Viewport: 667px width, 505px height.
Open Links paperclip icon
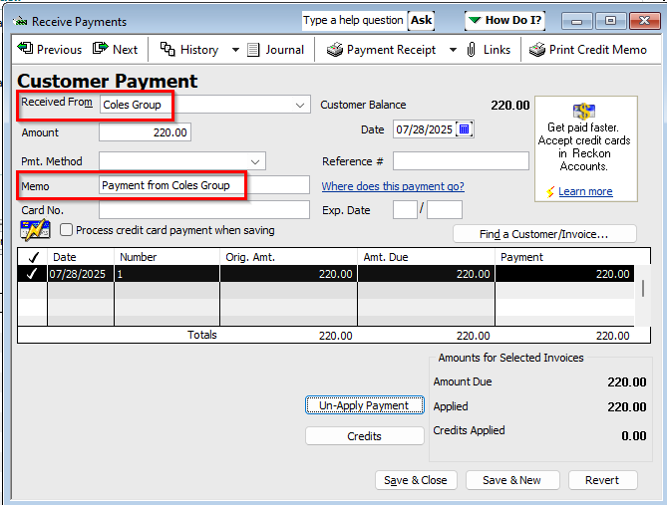472,50
